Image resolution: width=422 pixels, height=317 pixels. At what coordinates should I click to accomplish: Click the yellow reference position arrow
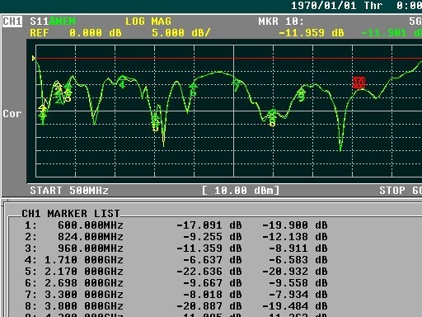click(34, 59)
